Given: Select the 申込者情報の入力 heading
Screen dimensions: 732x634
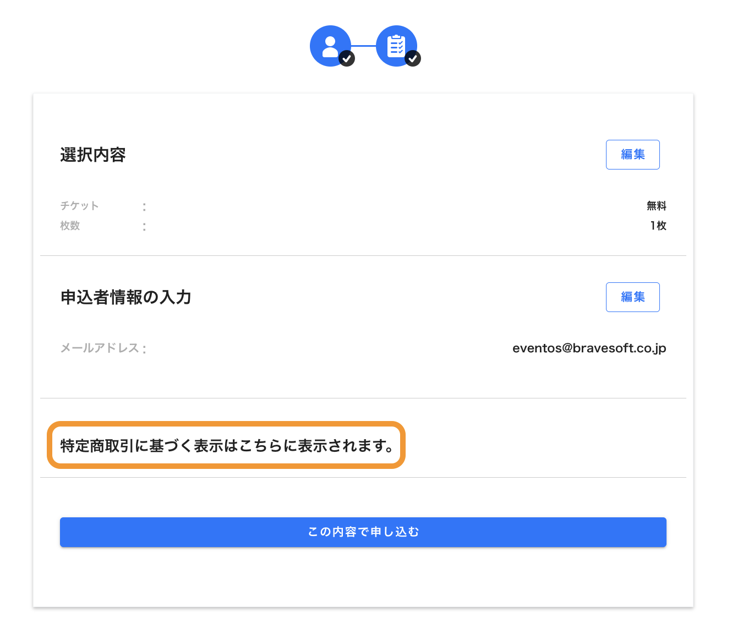Looking at the screenshot, I should [x=126, y=298].
